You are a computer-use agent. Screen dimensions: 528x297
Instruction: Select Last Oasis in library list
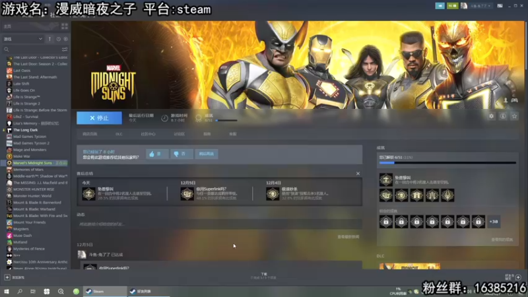coord(22,71)
